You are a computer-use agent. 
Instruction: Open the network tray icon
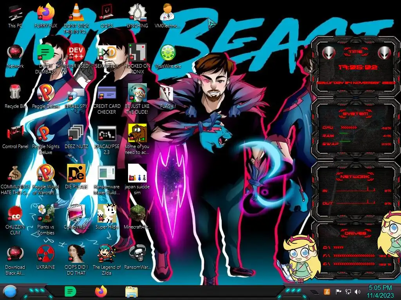coord(348,292)
